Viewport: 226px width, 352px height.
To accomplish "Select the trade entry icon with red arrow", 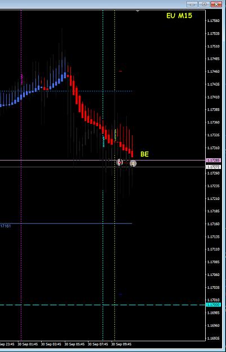I will pos(119,162).
